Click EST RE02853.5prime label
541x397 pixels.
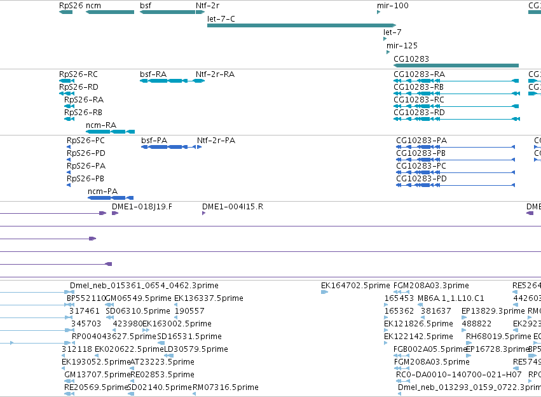[x=162, y=375]
